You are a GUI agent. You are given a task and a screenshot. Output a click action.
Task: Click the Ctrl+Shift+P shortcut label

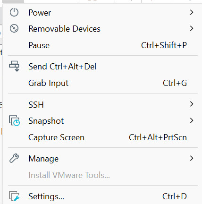pyautogui.click(x=164, y=45)
